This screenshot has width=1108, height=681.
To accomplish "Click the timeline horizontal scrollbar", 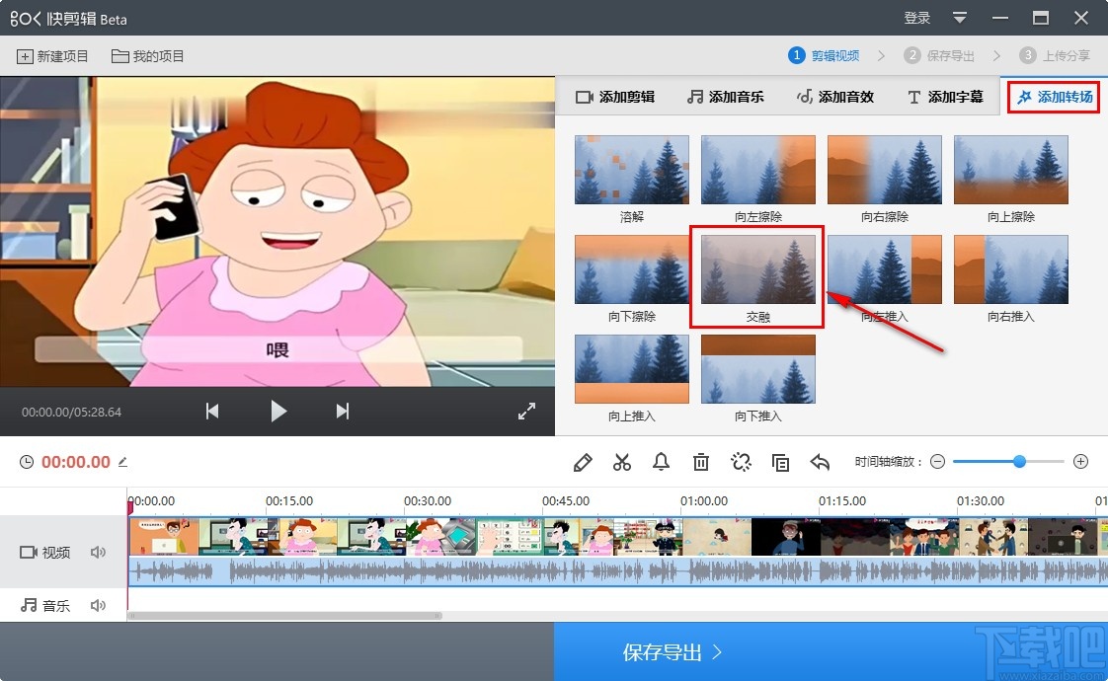I will coord(284,616).
